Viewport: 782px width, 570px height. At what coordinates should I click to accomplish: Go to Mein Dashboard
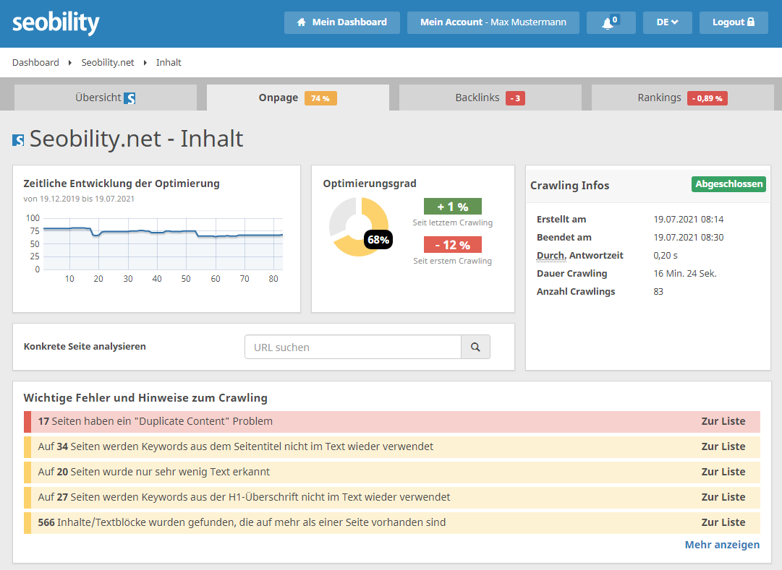click(x=342, y=22)
